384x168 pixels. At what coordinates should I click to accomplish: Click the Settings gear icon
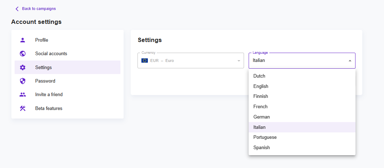click(23, 68)
